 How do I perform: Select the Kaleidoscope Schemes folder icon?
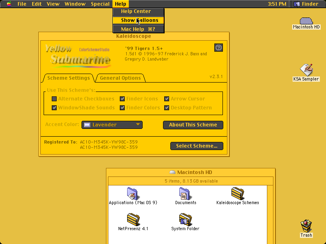(238, 193)
